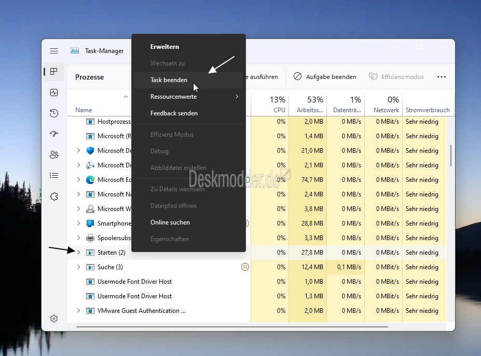This screenshot has height=356, width=481.
Task: Sort by the Name column header
Action: [84, 110]
